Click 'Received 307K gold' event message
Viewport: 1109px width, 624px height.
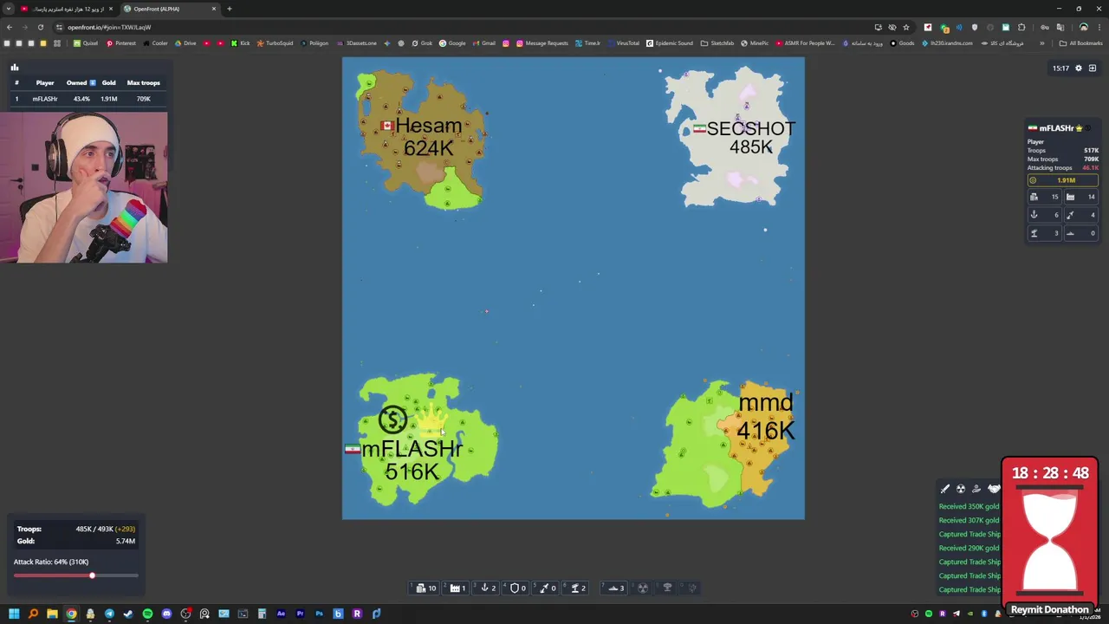coord(969,520)
